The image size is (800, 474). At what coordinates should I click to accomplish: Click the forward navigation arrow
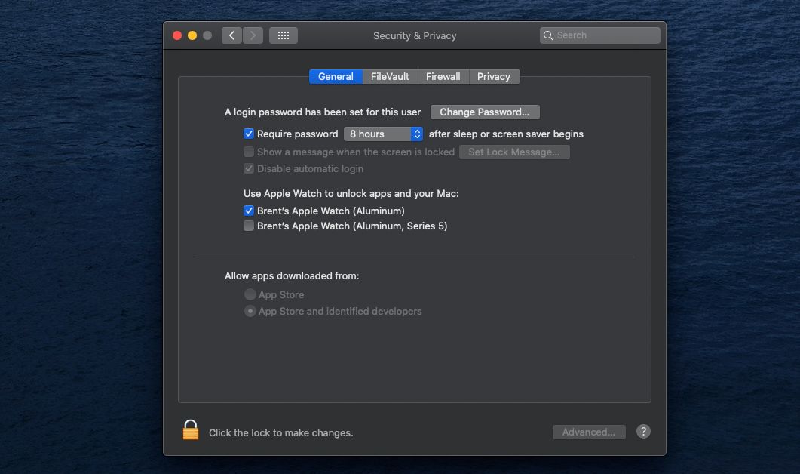click(x=253, y=35)
